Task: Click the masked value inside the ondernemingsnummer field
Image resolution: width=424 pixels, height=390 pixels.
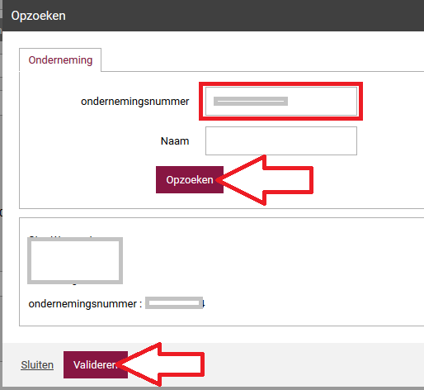Action: (251, 101)
